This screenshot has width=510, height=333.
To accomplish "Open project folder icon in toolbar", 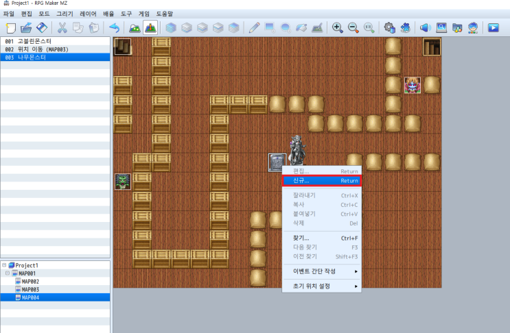I will pos(26,28).
